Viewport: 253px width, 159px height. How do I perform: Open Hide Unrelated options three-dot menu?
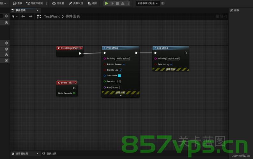point(46,3)
